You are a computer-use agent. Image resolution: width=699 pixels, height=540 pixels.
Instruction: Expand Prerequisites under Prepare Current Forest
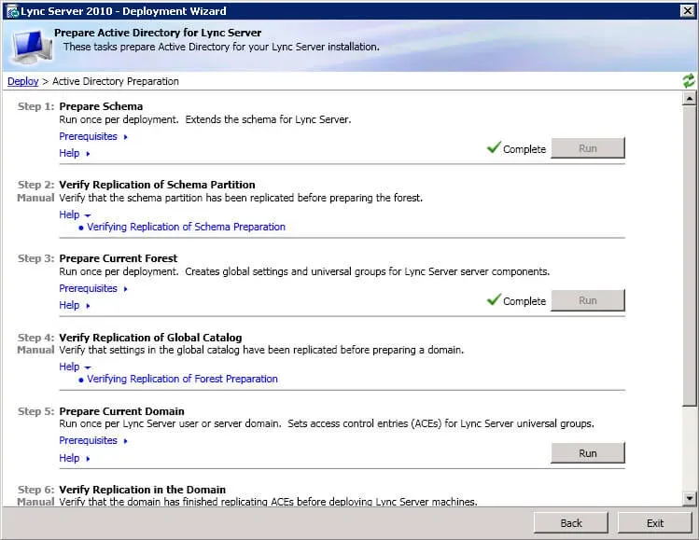pos(93,288)
